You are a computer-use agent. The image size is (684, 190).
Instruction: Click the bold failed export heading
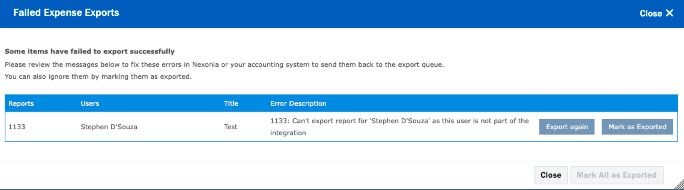click(90, 51)
